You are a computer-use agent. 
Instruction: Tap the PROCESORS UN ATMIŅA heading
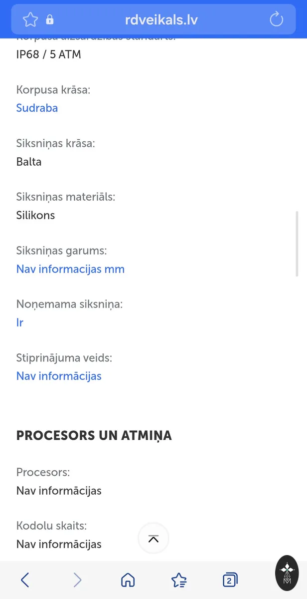pos(94,435)
